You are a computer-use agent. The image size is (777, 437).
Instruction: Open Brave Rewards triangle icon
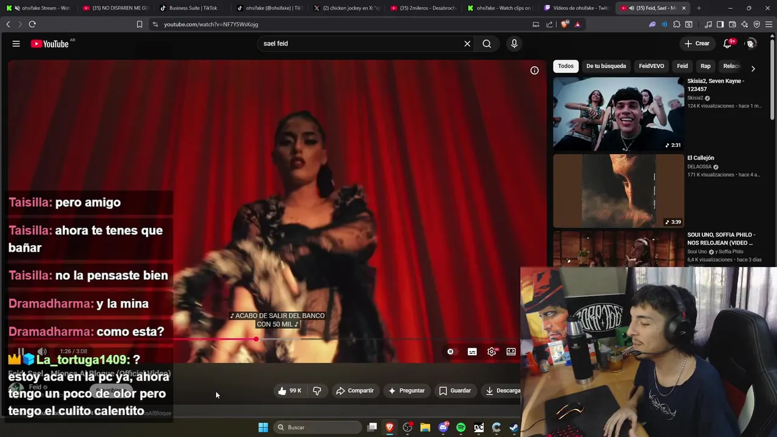click(x=577, y=24)
